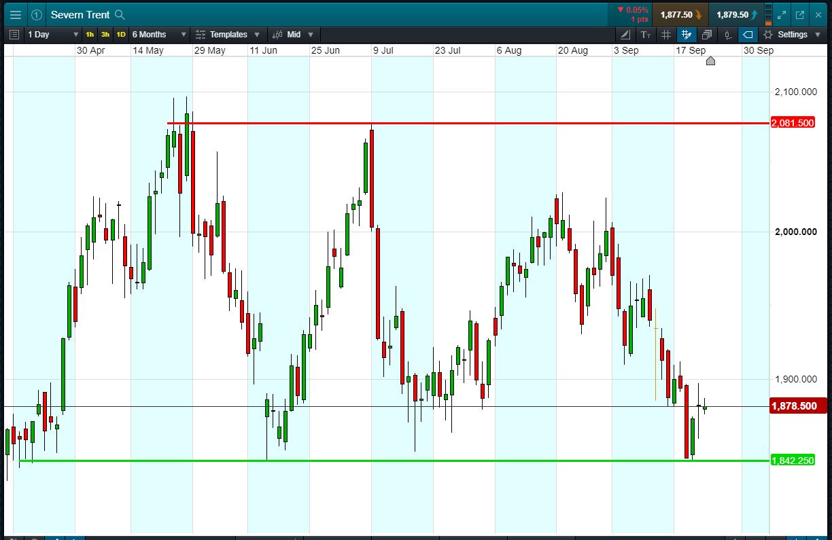Click the red resistance line label 2,081.500
This screenshot has width=832, height=540.
coord(793,123)
